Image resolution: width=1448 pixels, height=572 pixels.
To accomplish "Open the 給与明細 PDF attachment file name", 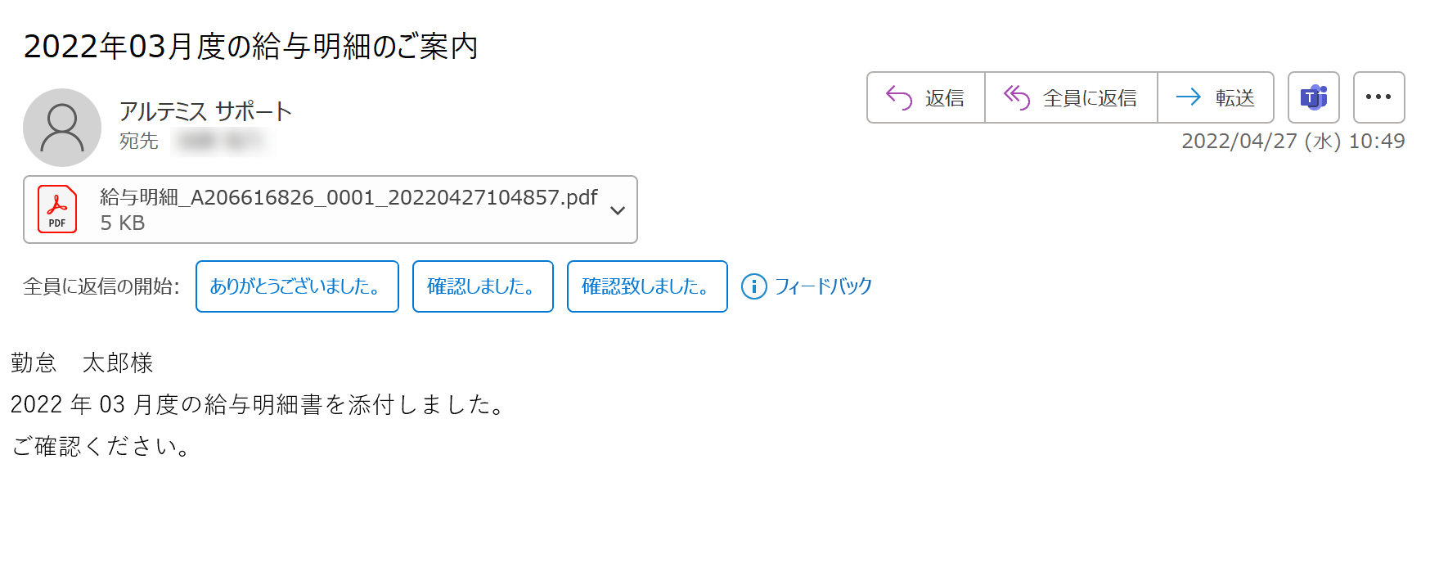I will coord(349,198).
